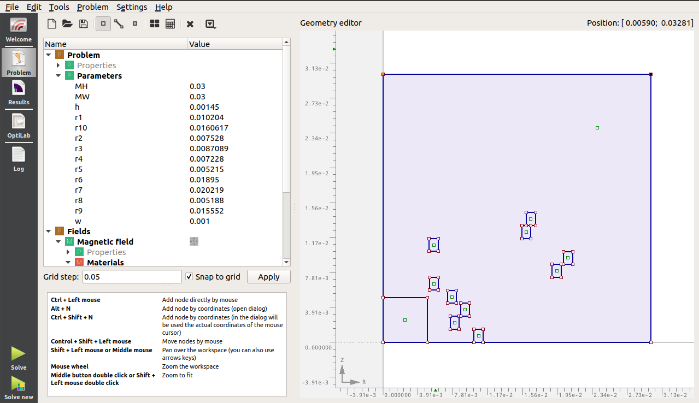Image resolution: width=699 pixels, height=403 pixels.
Task: Expand the Properties node under Problem
Action: point(59,66)
